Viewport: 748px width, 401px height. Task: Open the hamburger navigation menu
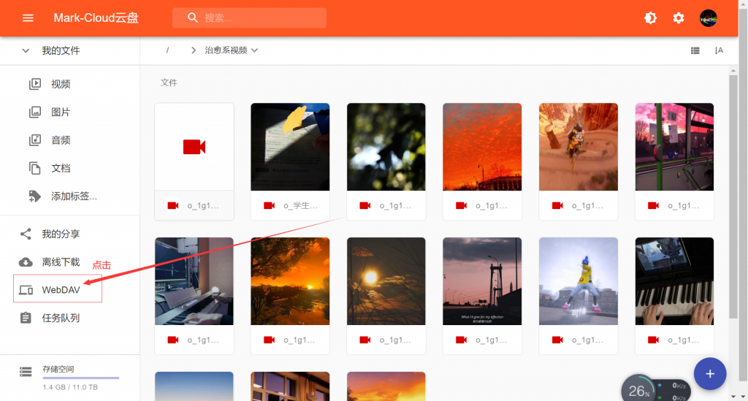[28, 18]
